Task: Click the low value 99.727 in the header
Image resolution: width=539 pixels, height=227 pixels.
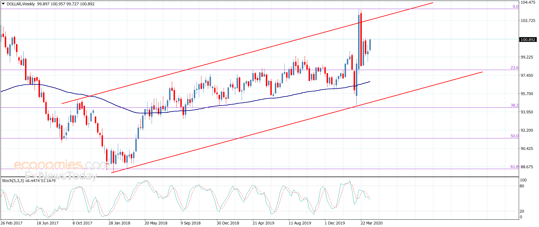Action: (72, 4)
